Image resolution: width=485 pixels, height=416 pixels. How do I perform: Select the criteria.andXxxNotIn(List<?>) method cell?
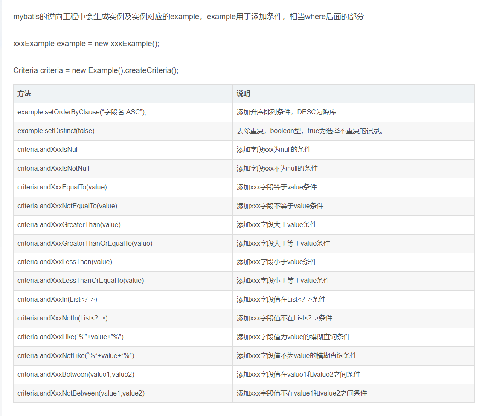(x=59, y=318)
